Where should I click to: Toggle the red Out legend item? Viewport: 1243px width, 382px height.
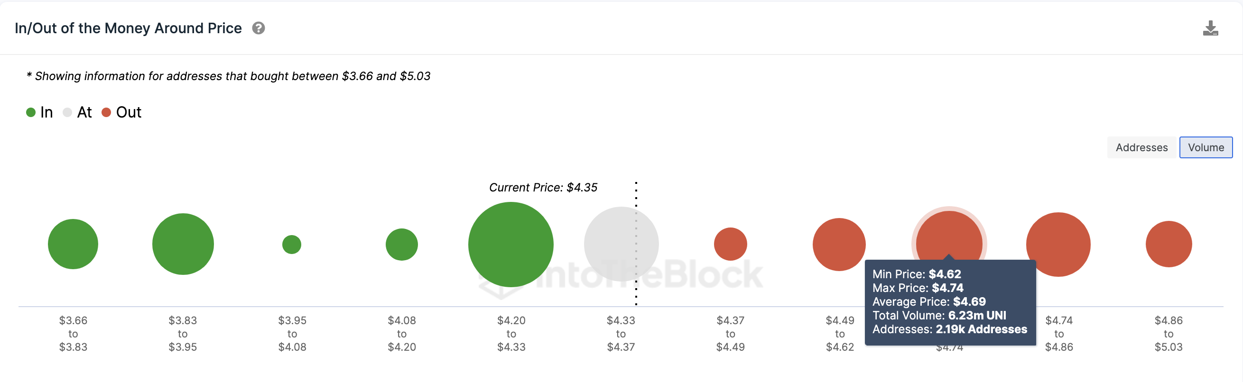point(121,112)
